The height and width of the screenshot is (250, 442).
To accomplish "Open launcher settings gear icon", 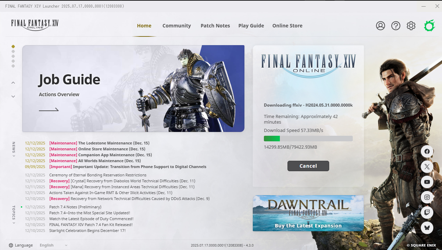I will click(411, 26).
